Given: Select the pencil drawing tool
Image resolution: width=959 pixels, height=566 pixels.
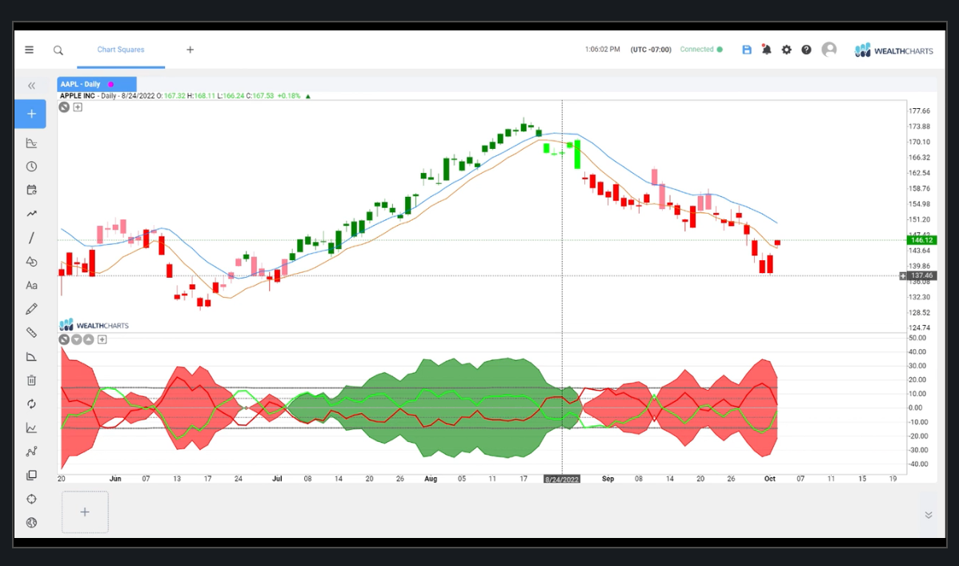Looking at the screenshot, I should tap(32, 308).
